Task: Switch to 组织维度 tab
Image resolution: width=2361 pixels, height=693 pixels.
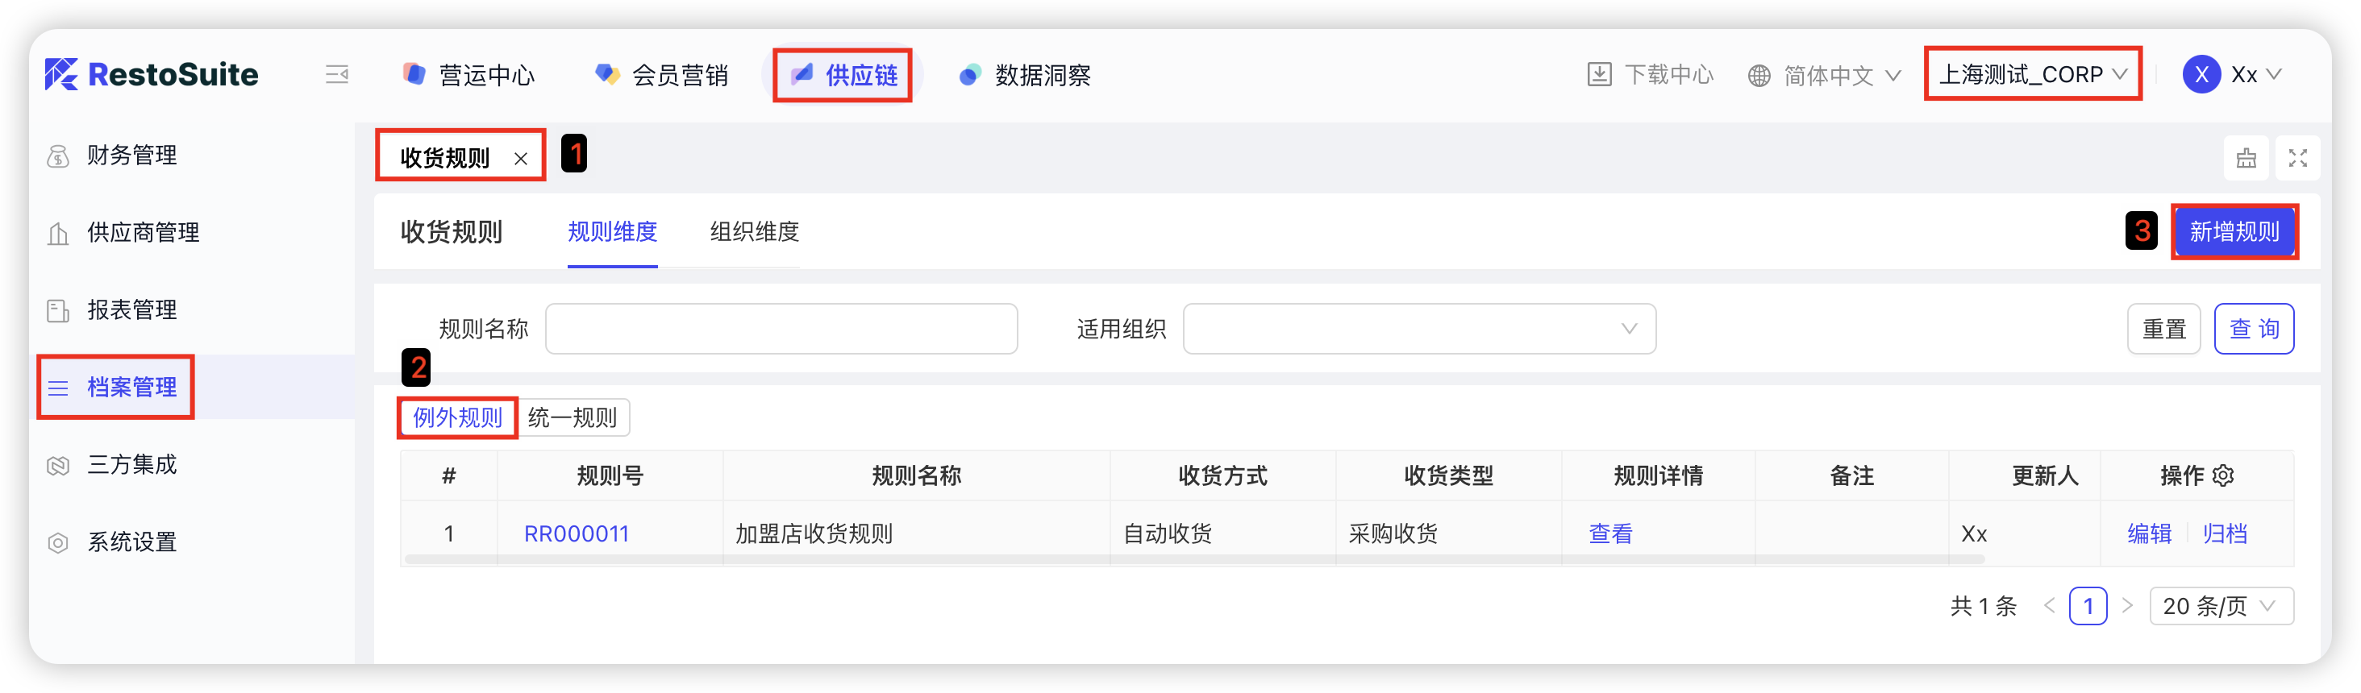Action: pos(754,233)
